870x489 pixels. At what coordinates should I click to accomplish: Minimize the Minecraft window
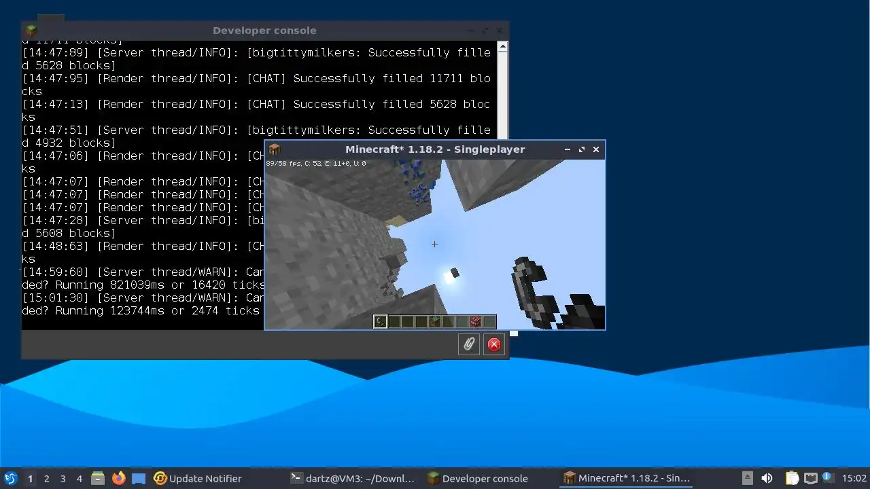pos(568,149)
